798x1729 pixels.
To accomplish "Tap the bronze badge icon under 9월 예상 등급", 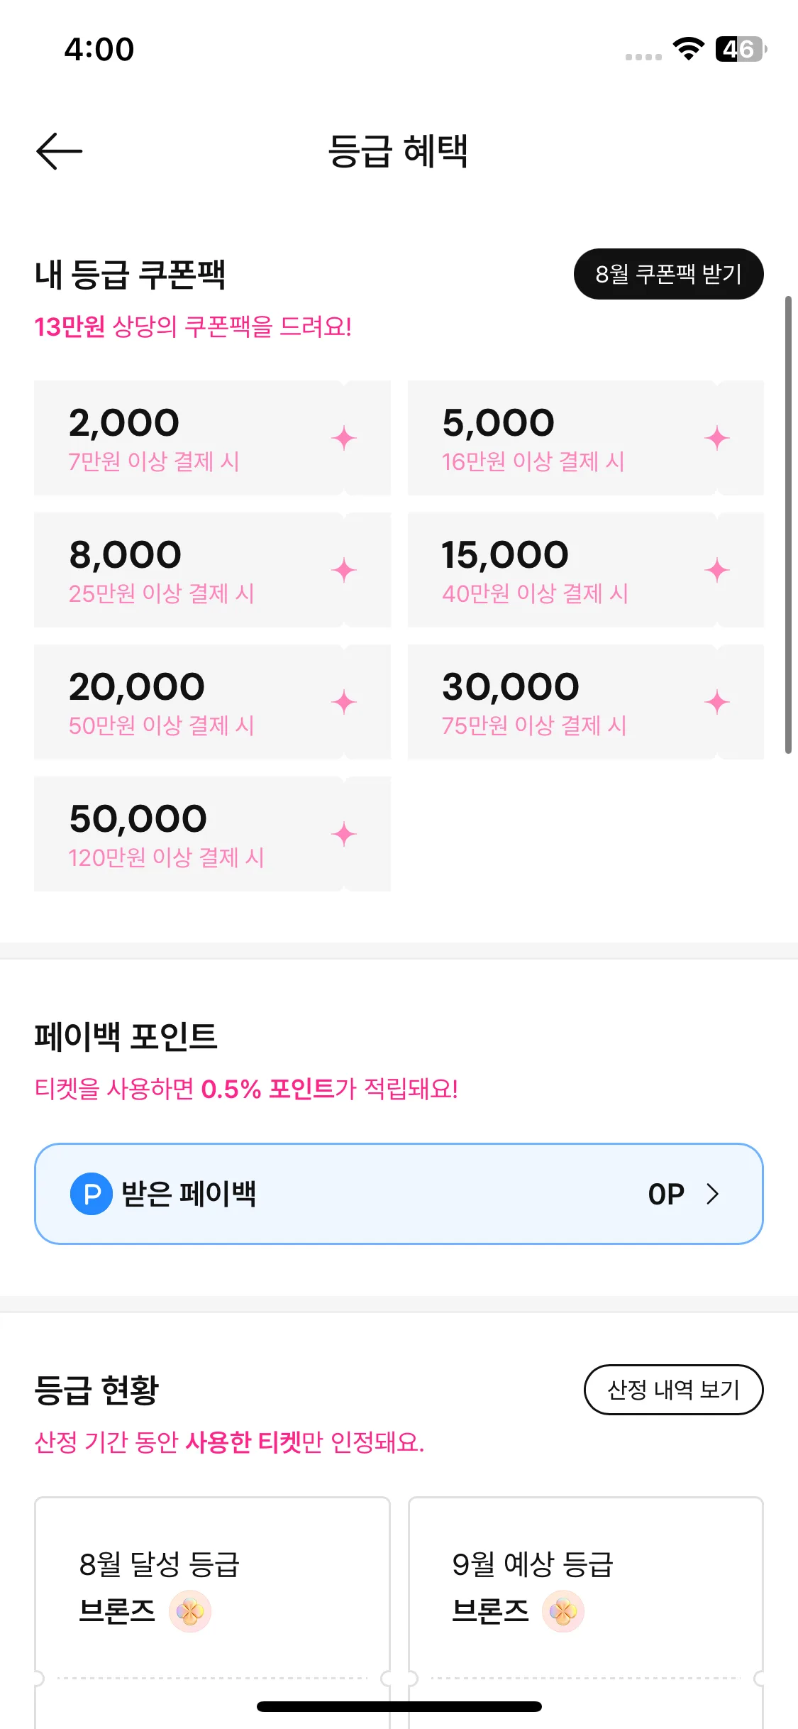I will click(563, 1611).
